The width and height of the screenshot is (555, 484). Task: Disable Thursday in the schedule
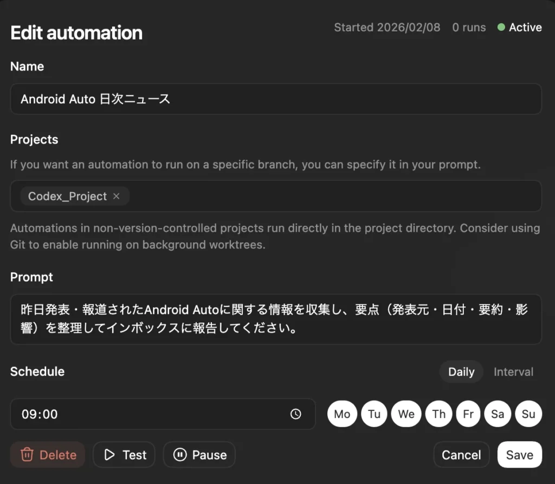(x=438, y=414)
